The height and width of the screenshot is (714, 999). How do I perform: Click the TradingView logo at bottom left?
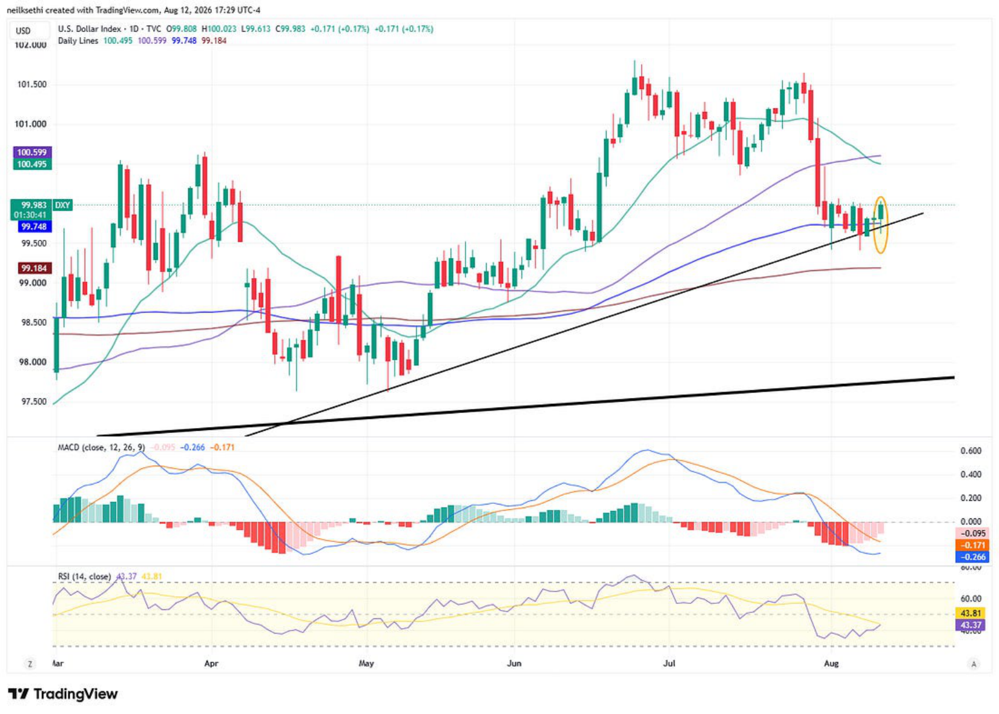click(62, 694)
